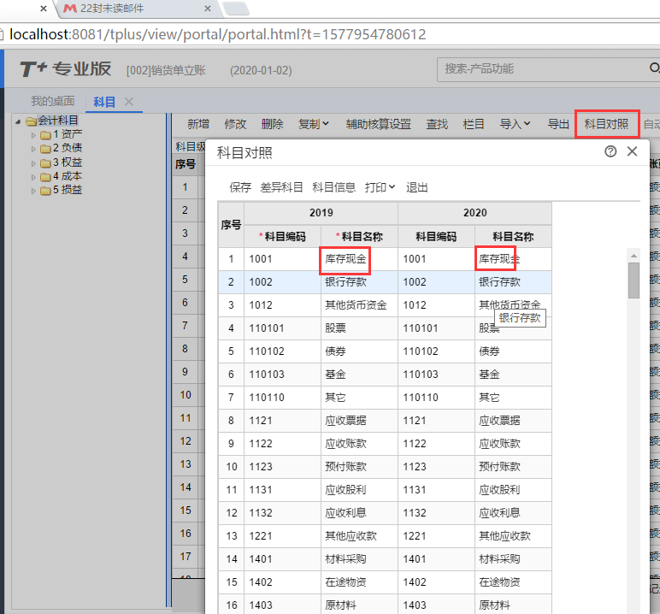The width and height of the screenshot is (660, 614).
Task: Switch to 我的桌面 tab
Action: tap(53, 101)
